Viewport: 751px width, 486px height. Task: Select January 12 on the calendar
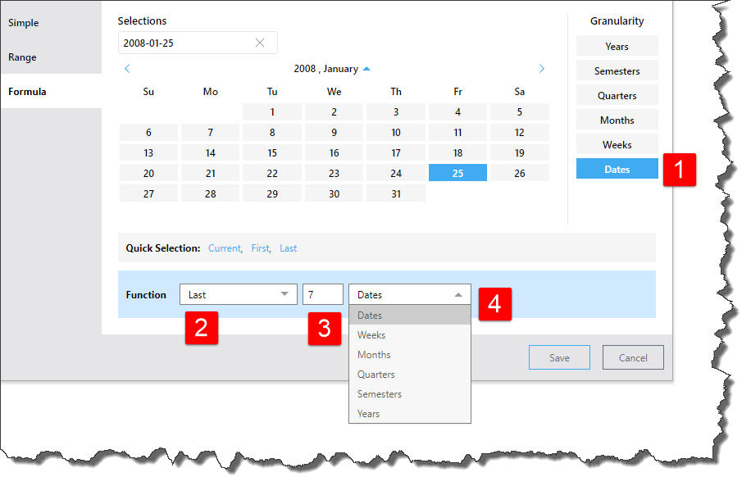coord(520,132)
